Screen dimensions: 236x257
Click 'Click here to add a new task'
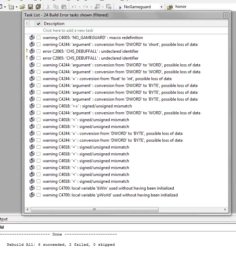68,30
